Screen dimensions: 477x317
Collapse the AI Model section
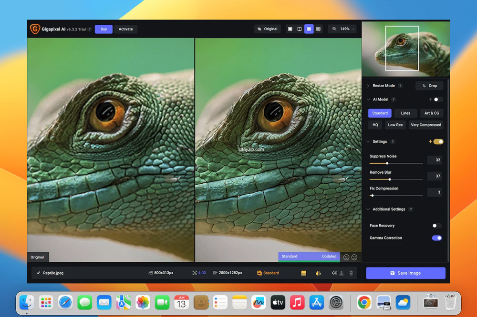(x=368, y=99)
